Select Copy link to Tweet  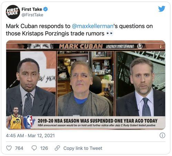(83, 148)
